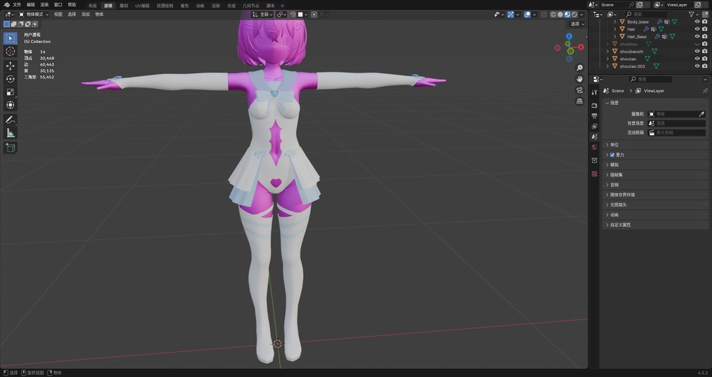This screenshot has width=712, height=377.
Task: Disable shoutao.001 in renders
Action: [705, 66]
